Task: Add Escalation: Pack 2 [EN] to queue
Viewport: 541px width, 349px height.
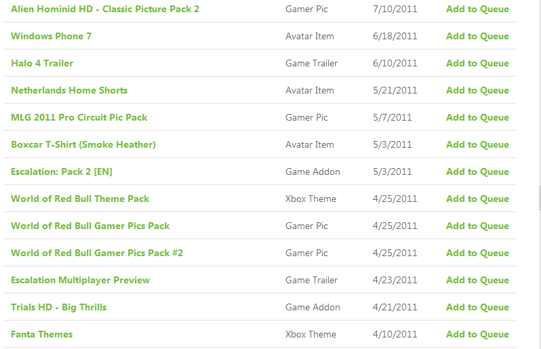Action: [477, 171]
